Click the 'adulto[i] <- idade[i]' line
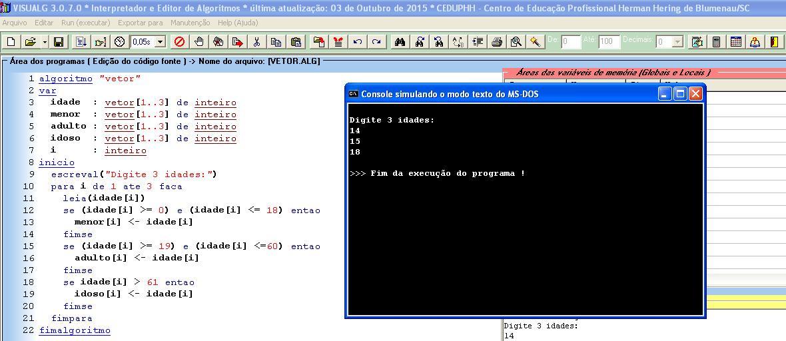This screenshot has height=341, width=786. [x=137, y=258]
